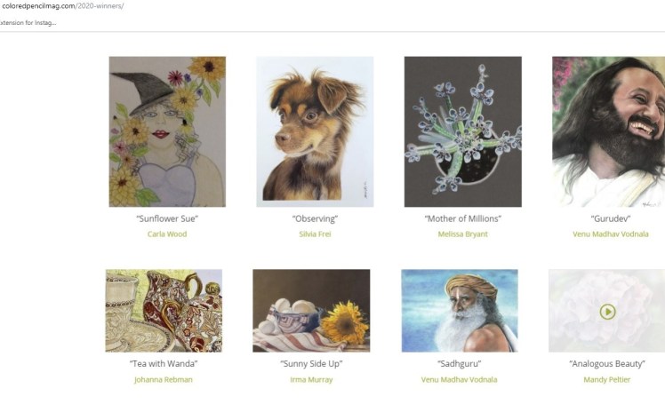
Task: Click the "Sunflower Sue" title text
Action: pyautogui.click(x=167, y=218)
